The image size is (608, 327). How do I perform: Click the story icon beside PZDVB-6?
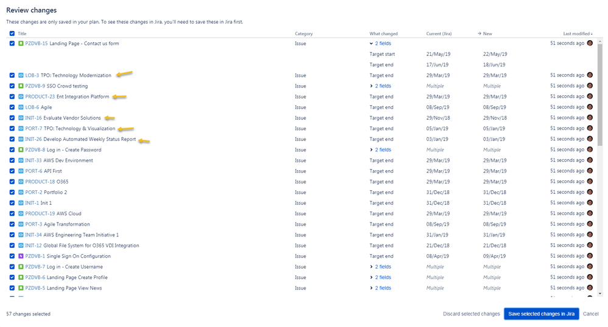click(21, 277)
